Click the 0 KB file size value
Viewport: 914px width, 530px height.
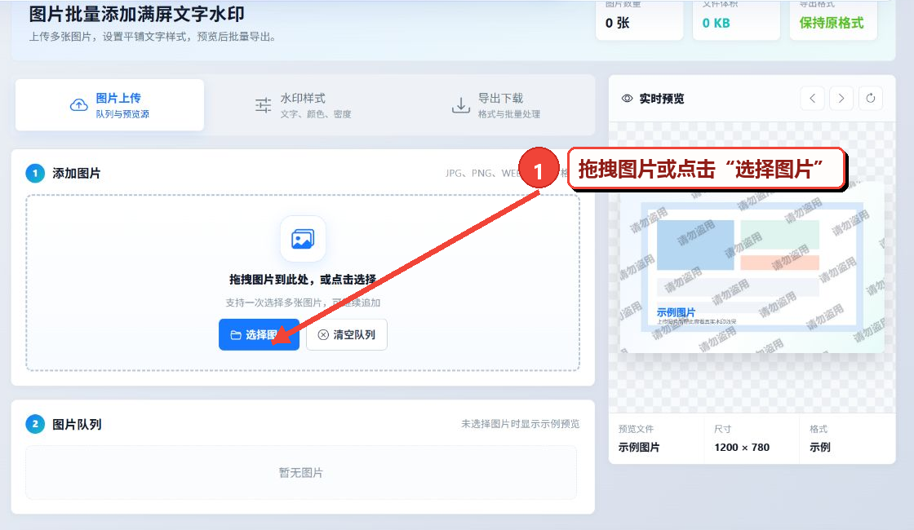[x=716, y=24]
